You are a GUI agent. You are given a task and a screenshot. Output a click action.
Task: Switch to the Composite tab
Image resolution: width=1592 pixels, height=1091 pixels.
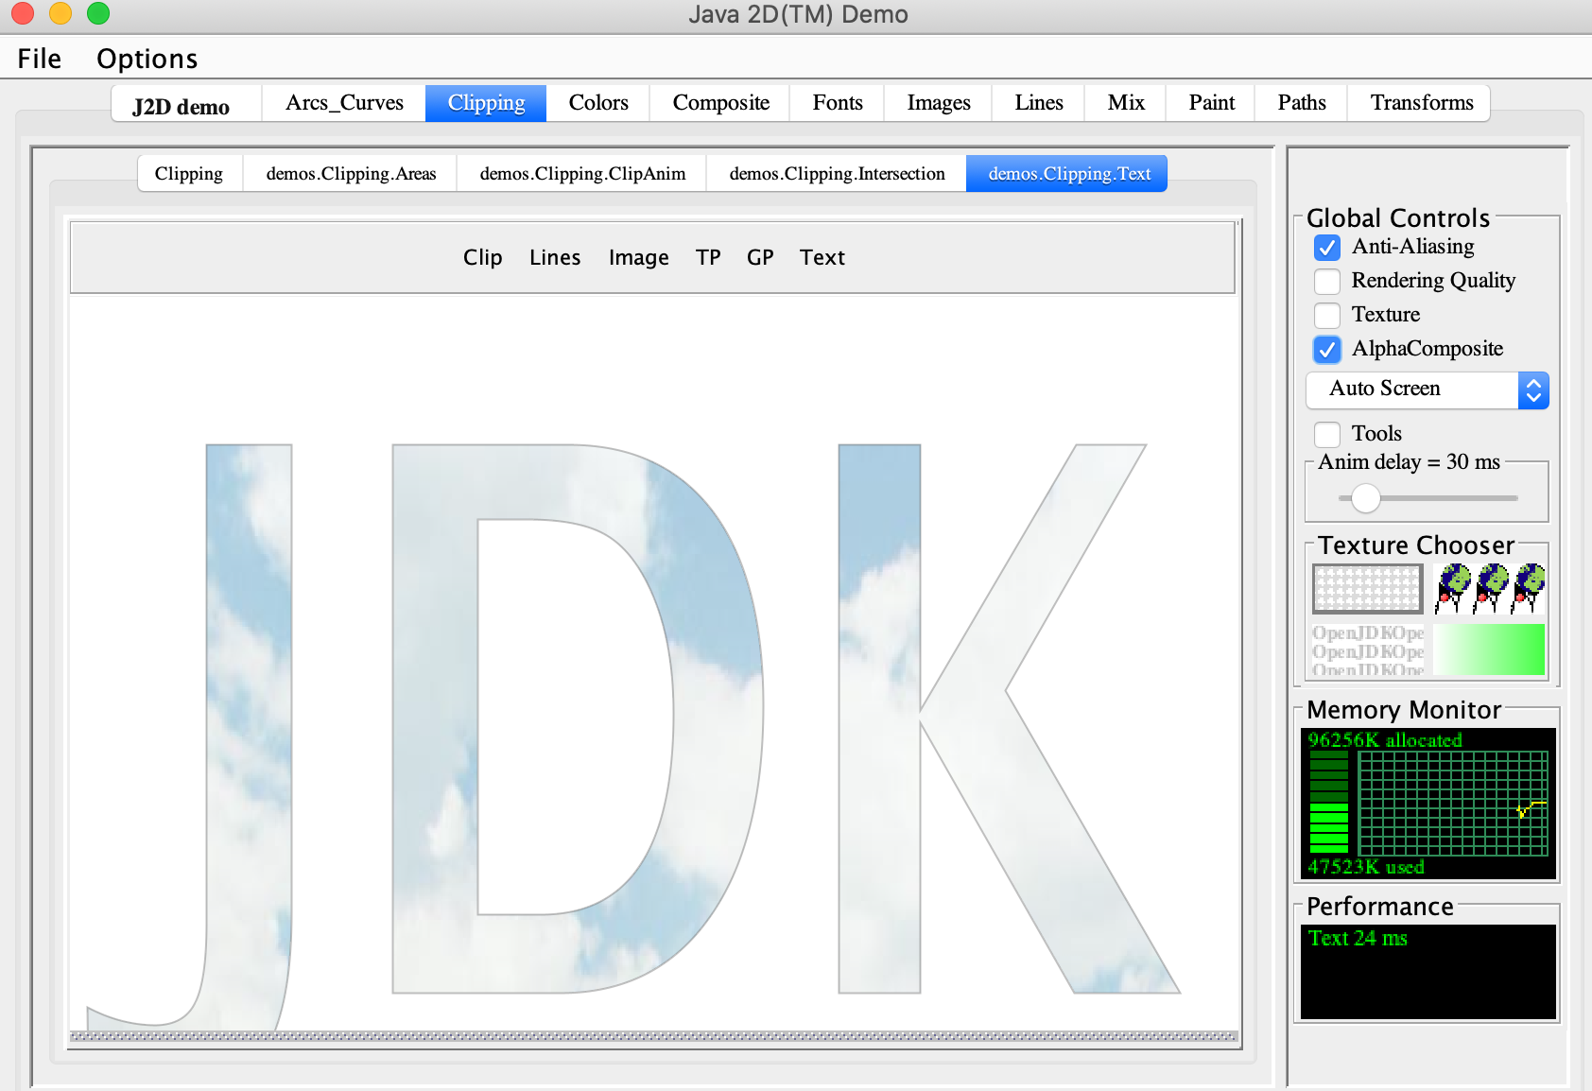720,103
